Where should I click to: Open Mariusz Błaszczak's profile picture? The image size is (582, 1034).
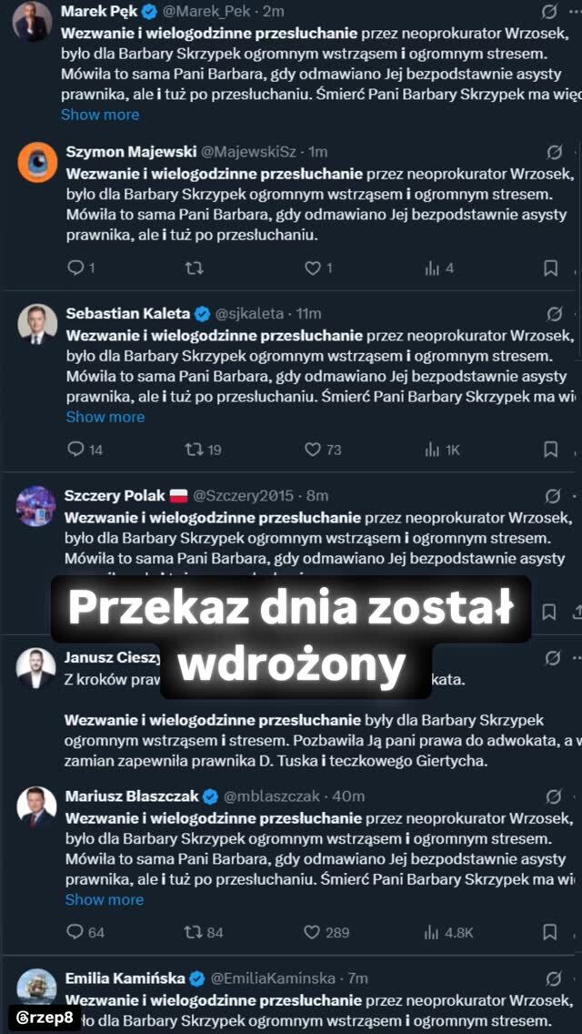(36, 806)
